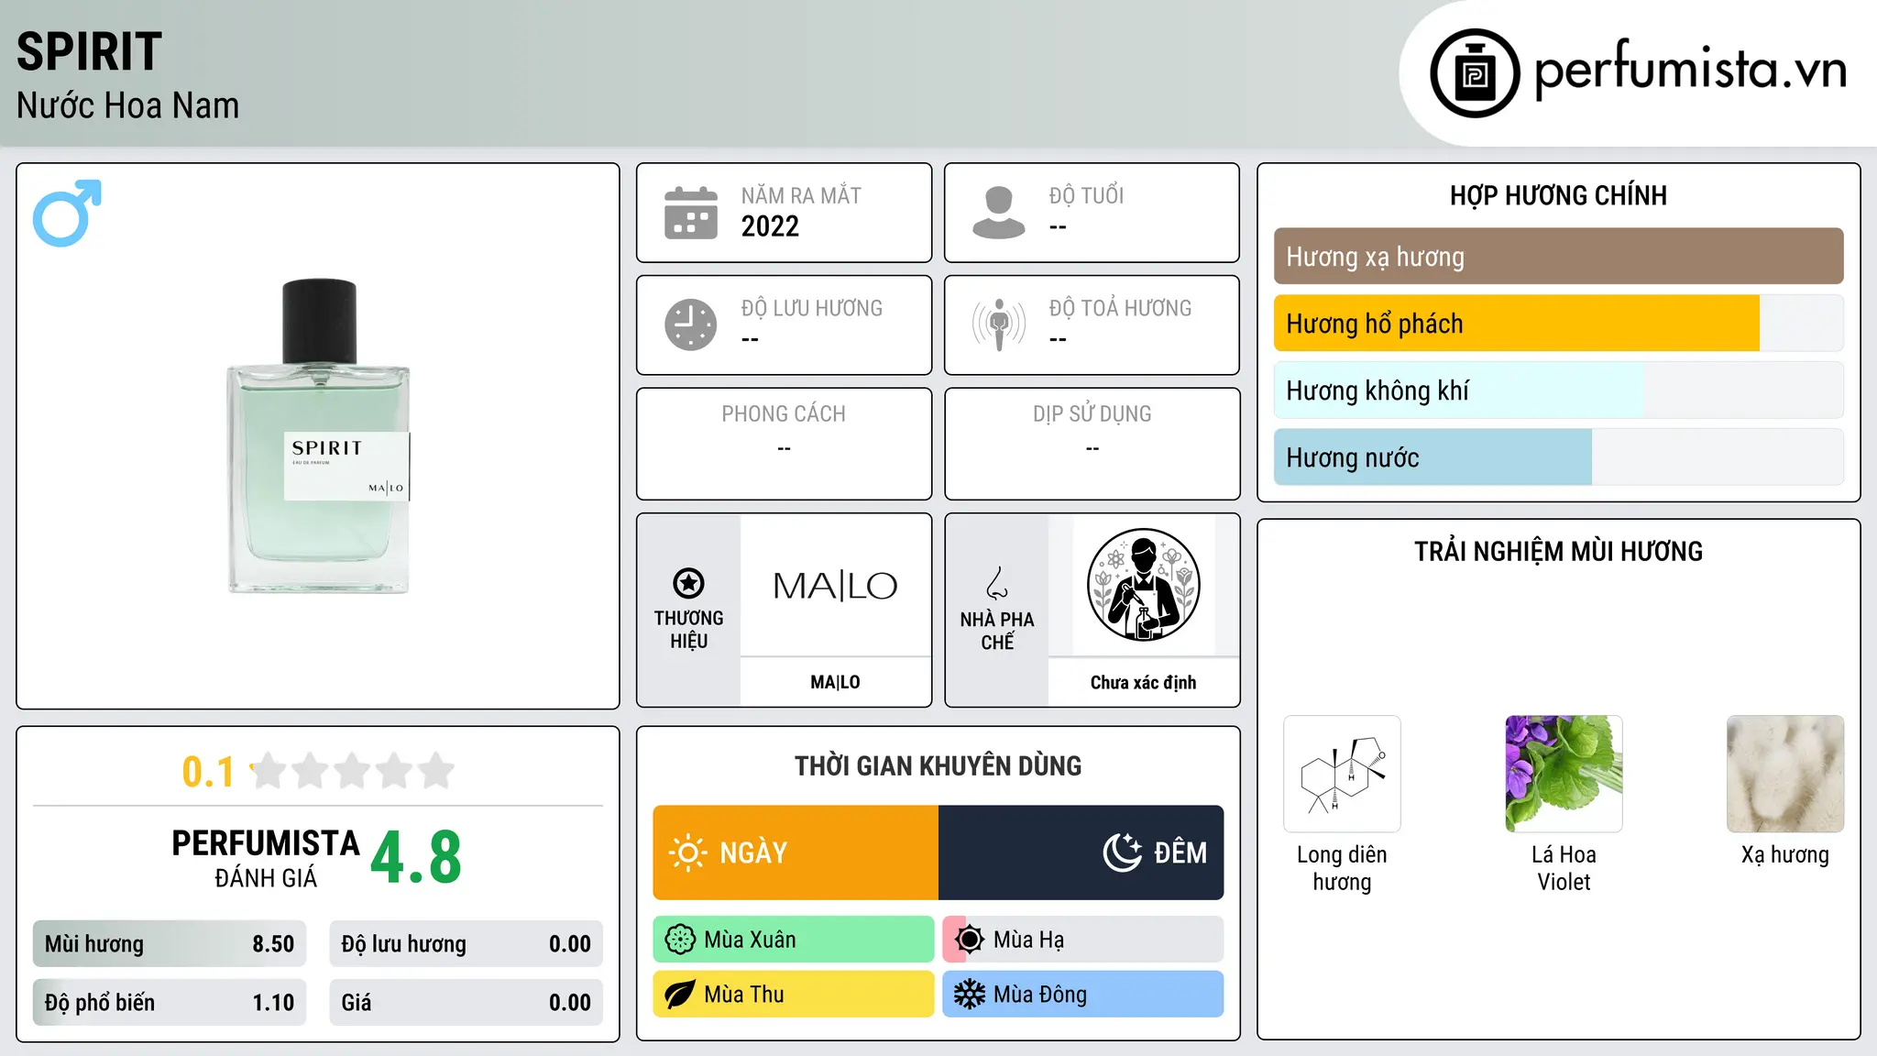Image resolution: width=1877 pixels, height=1056 pixels.
Task: Click the Mùa Đông season bar
Action: 1083,995
